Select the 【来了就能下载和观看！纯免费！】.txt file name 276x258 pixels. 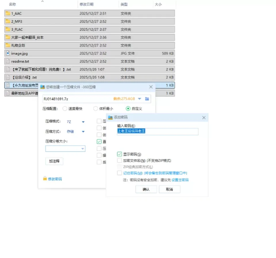tap(41, 69)
